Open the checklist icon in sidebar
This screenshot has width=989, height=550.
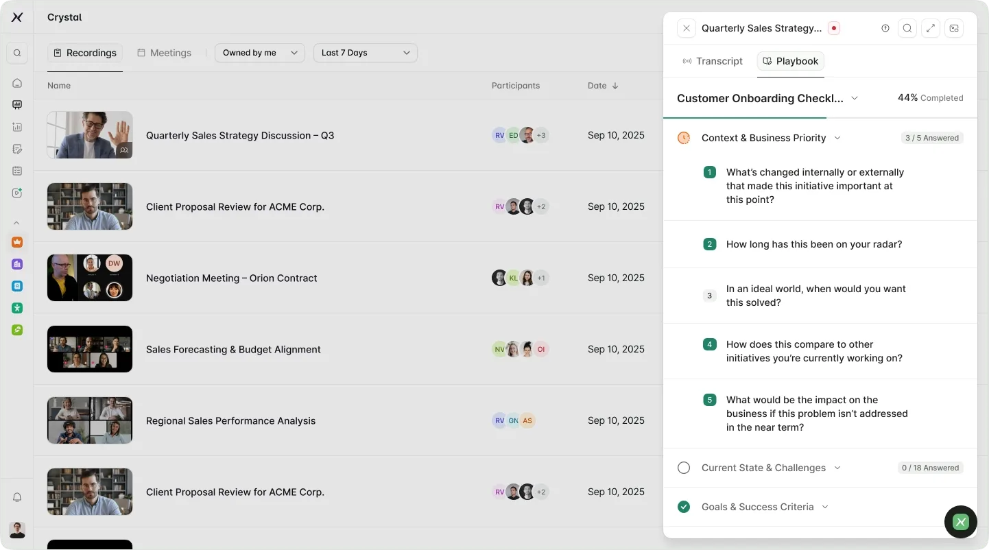[17, 171]
